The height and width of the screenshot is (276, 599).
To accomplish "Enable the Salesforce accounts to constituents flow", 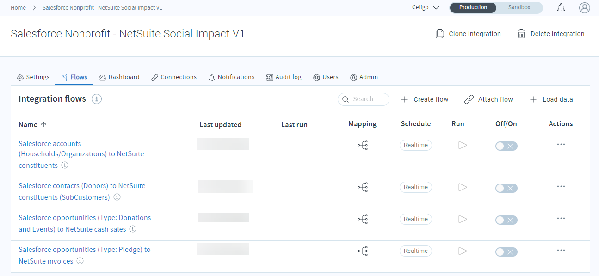I will tap(506, 146).
